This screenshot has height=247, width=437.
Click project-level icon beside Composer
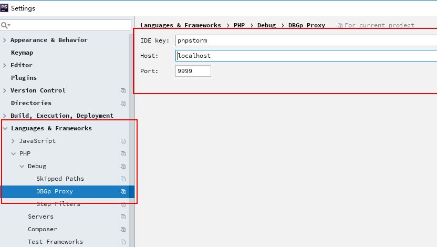point(123,229)
